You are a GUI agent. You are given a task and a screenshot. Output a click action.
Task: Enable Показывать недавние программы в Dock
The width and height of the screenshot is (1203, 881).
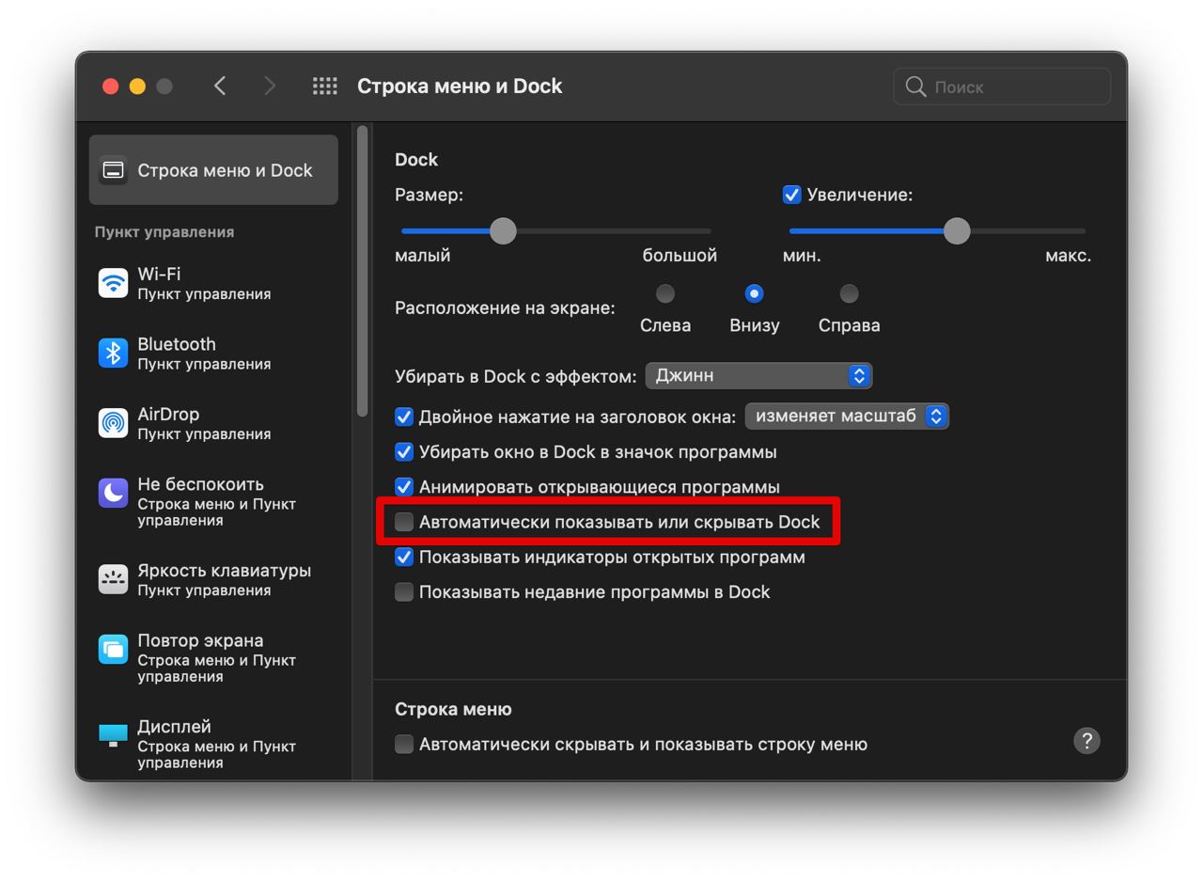[x=404, y=592]
